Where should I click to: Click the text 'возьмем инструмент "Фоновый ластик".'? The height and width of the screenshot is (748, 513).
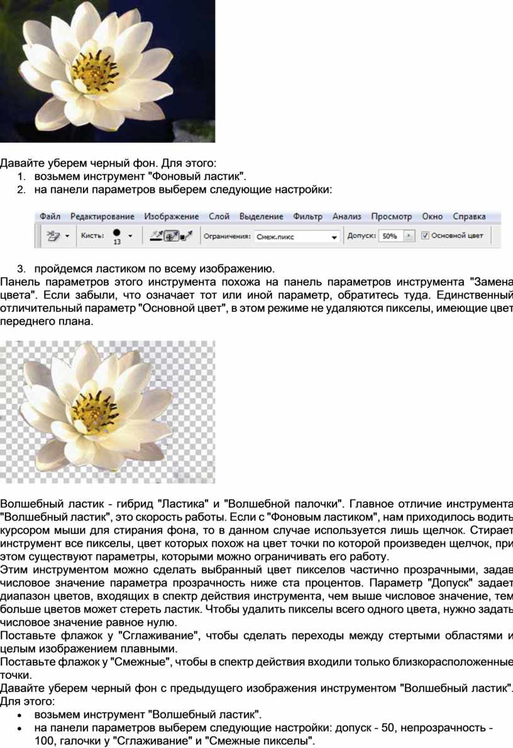pyautogui.click(x=140, y=177)
